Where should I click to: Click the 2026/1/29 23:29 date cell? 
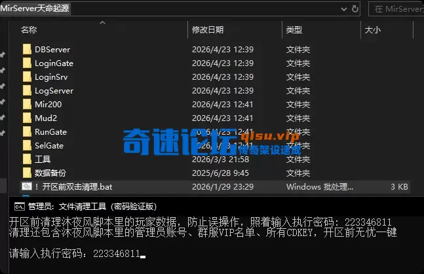[x=223, y=186]
